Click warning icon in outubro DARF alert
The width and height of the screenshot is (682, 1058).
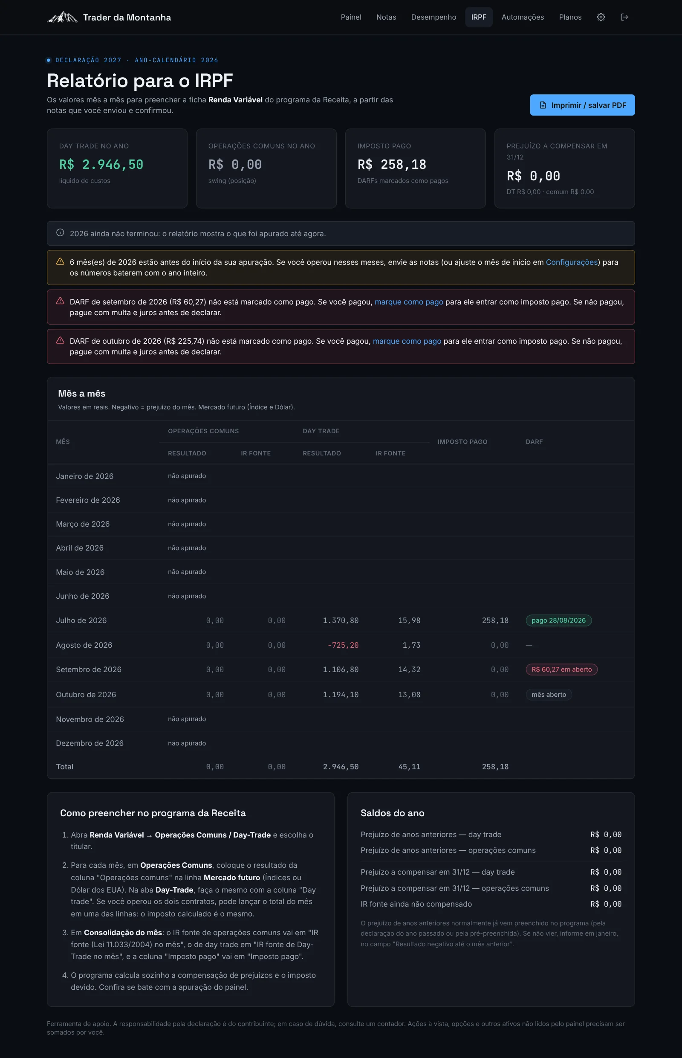pyautogui.click(x=60, y=341)
